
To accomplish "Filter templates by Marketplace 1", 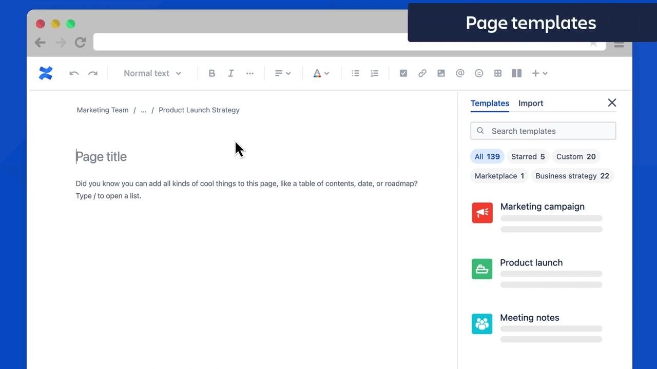I will 499,176.
